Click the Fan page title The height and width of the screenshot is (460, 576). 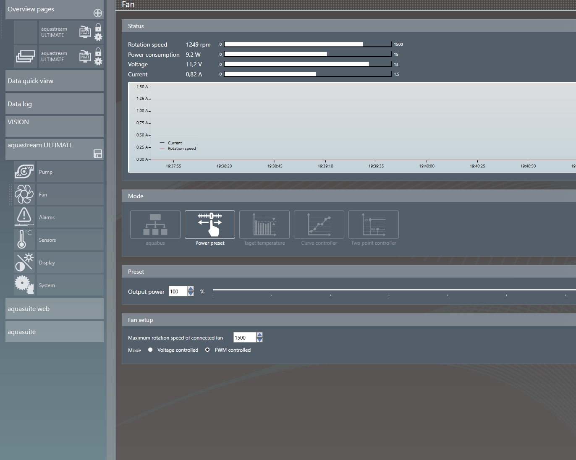pos(128,4)
